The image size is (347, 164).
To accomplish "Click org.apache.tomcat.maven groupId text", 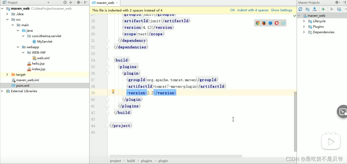I will [171, 80].
